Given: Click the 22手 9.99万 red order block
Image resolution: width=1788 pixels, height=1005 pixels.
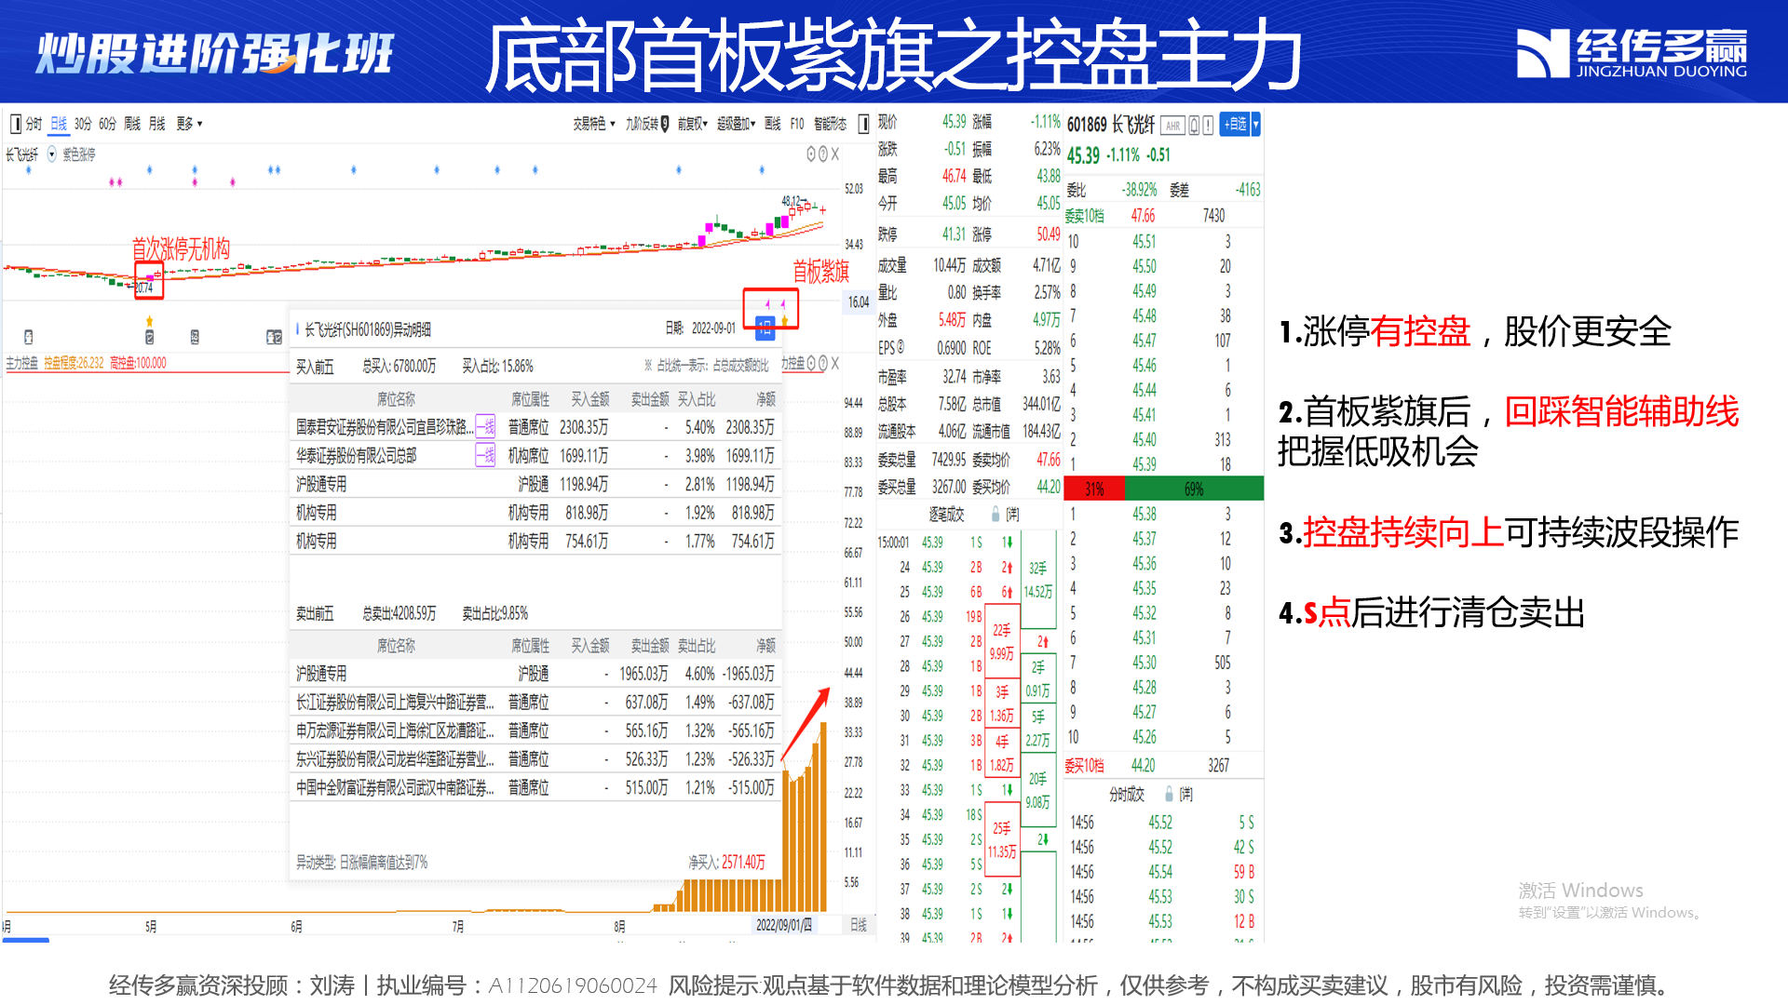Looking at the screenshot, I should pyautogui.click(x=1001, y=642).
